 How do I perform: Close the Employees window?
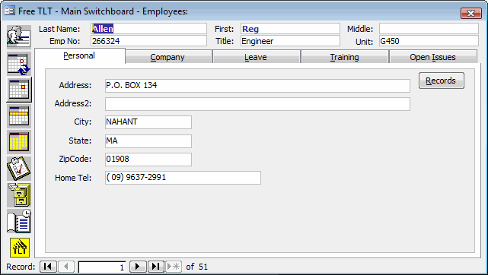click(x=471, y=14)
